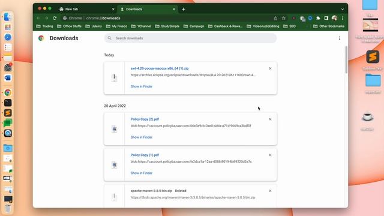Click the browser back arrow
Viewport: 384px width, 216px height.
tap(38, 18)
